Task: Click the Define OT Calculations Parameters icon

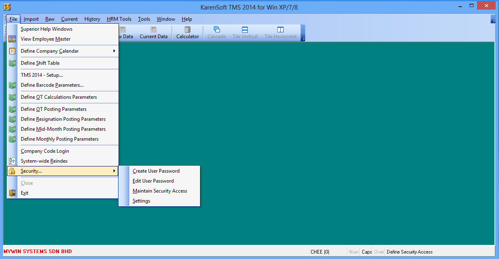Action: pyautogui.click(x=12, y=97)
